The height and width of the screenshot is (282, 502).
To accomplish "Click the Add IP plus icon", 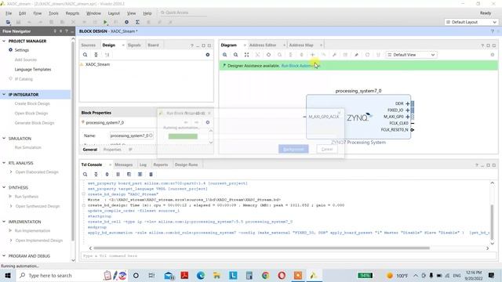I will [x=312, y=55].
